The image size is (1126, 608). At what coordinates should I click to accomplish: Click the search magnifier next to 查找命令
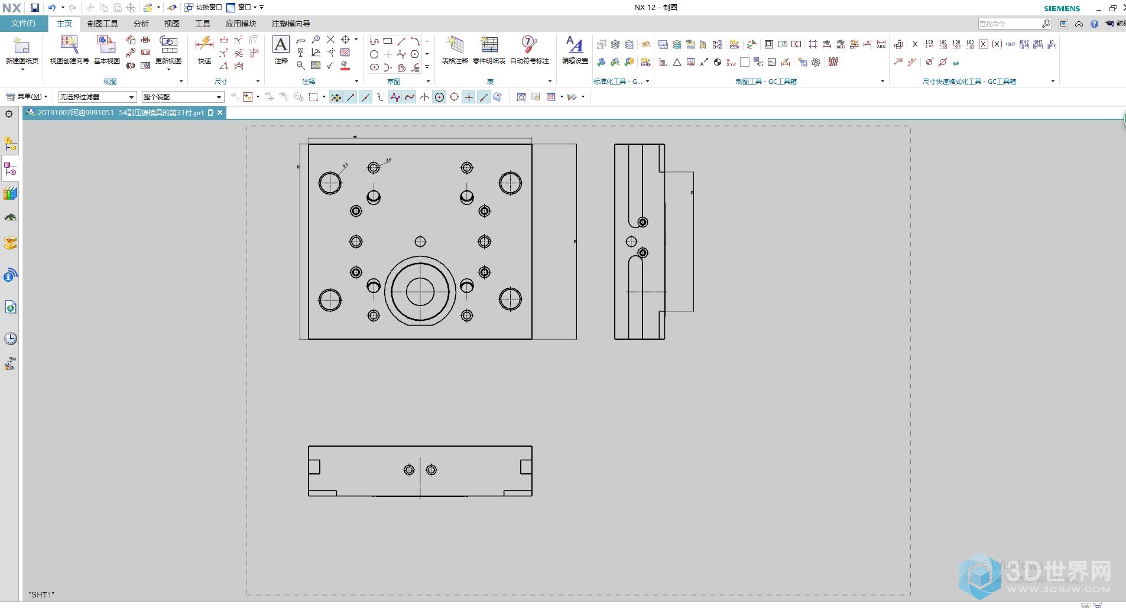pos(1047,24)
